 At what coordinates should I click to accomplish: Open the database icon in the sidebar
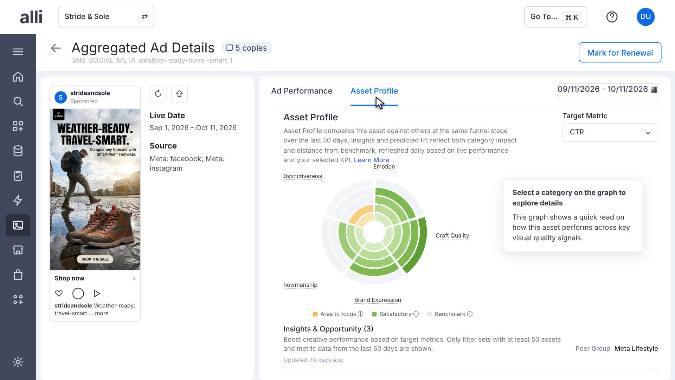(x=18, y=151)
